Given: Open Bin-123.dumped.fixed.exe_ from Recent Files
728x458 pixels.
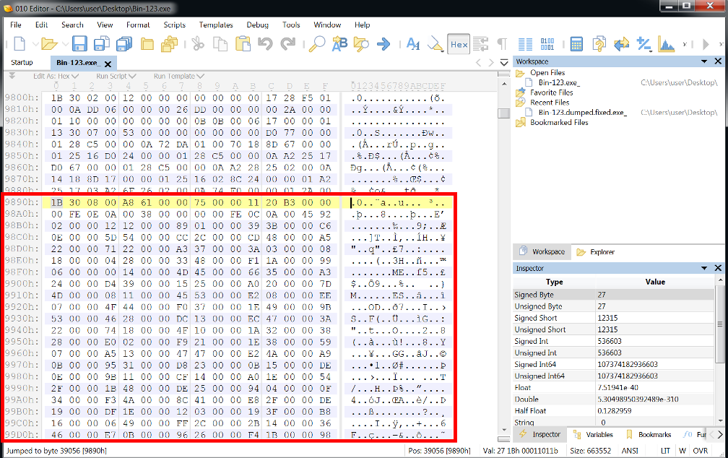Looking at the screenshot, I should (578, 113).
